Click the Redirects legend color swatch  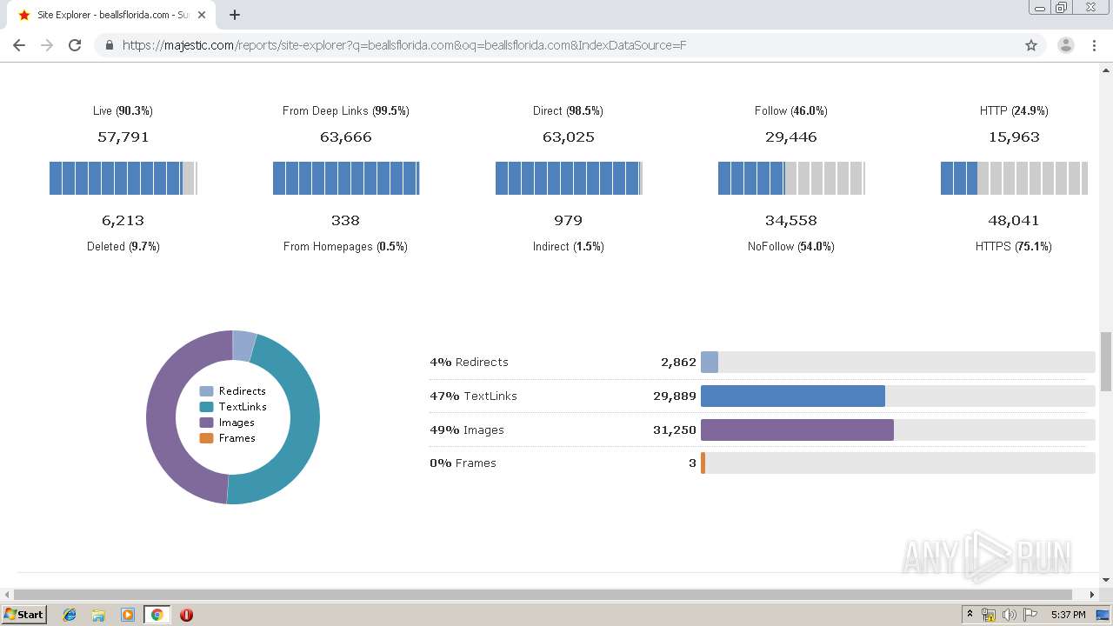point(206,391)
